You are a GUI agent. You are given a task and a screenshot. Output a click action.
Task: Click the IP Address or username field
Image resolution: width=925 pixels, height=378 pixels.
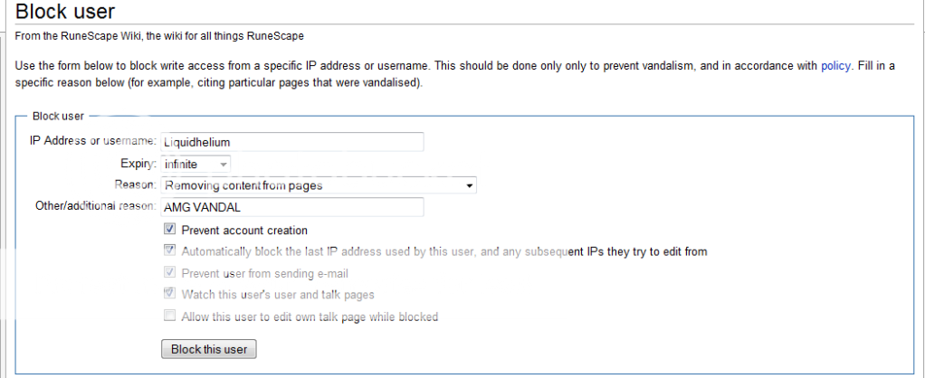point(291,142)
